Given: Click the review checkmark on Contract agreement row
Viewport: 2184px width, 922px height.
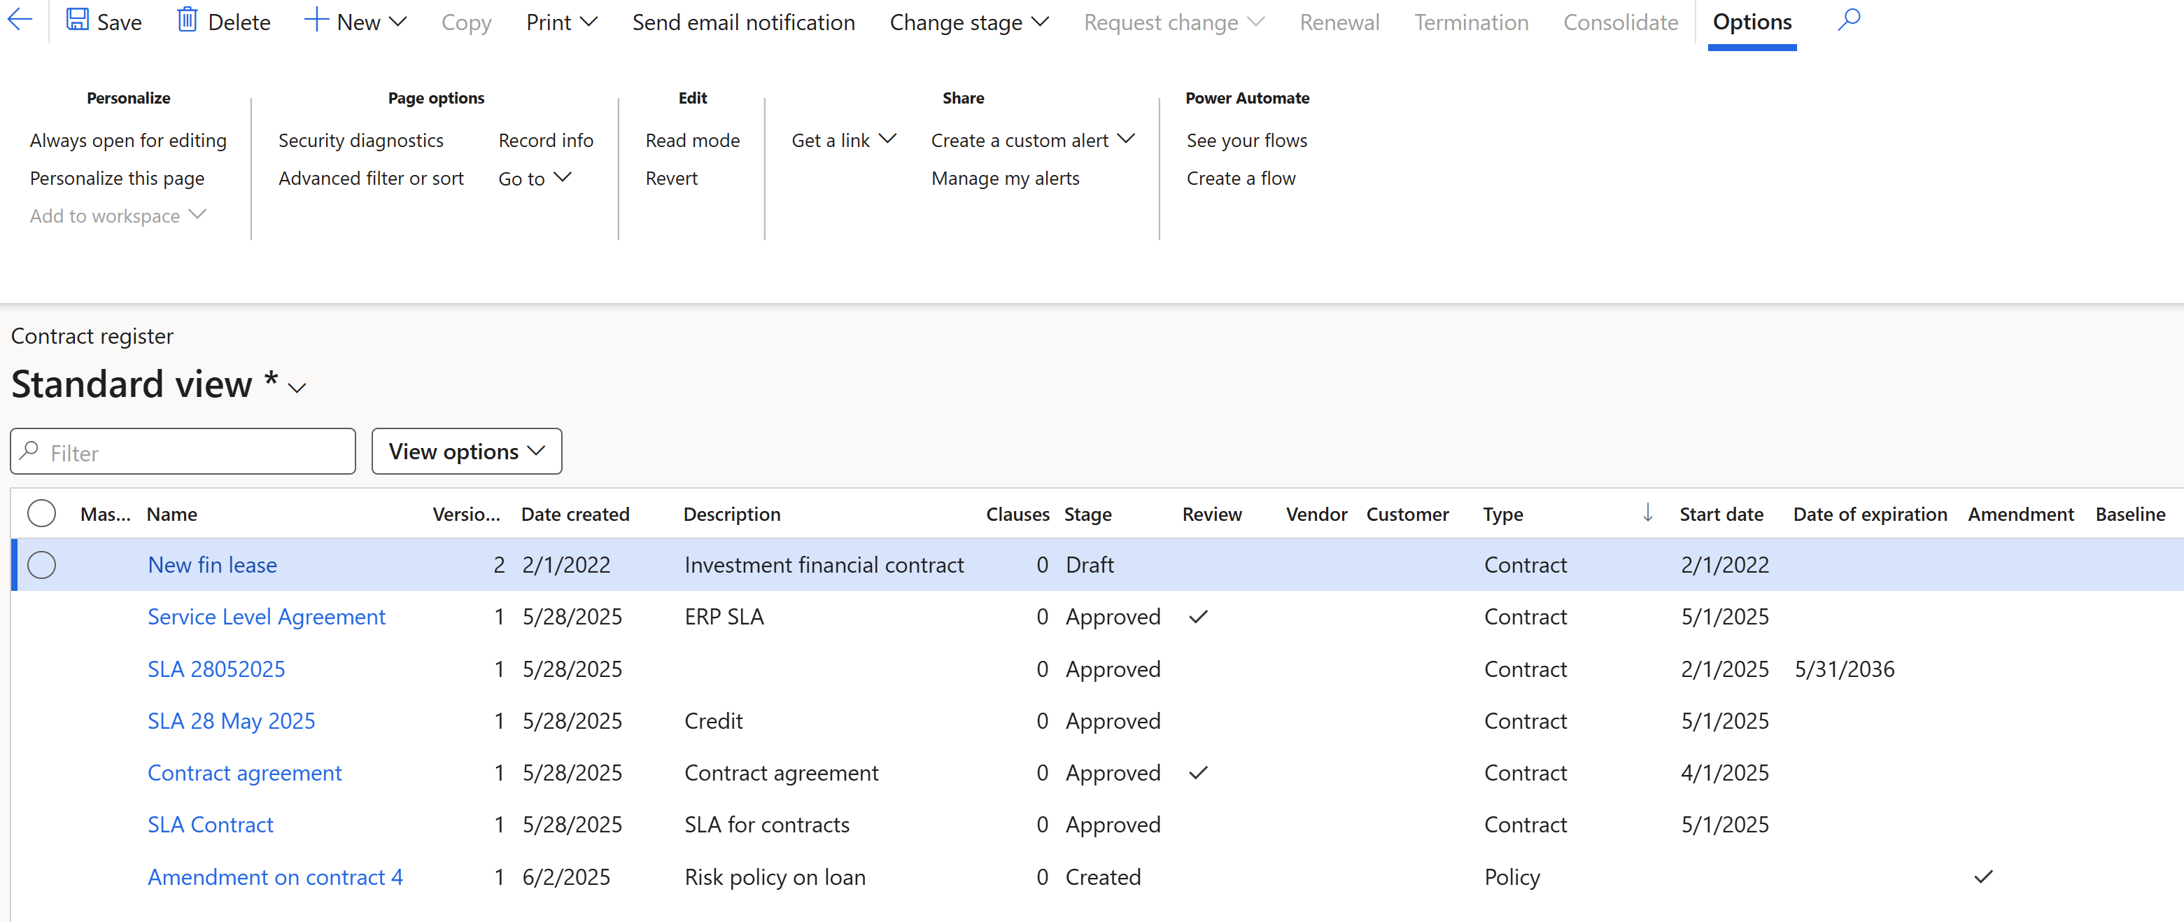Looking at the screenshot, I should point(1198,773).
